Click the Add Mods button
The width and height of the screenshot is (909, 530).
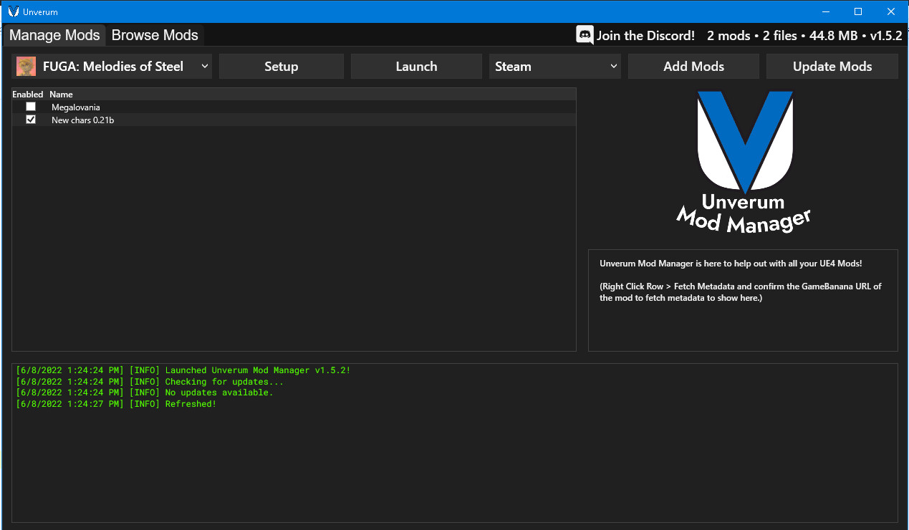tap(693, 67)
